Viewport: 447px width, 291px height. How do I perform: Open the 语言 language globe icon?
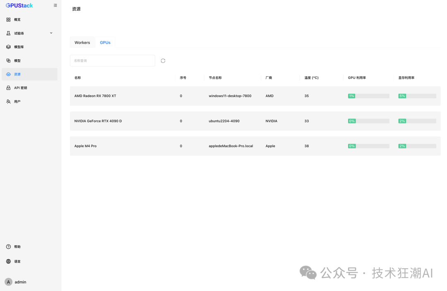tap(9, 261)
